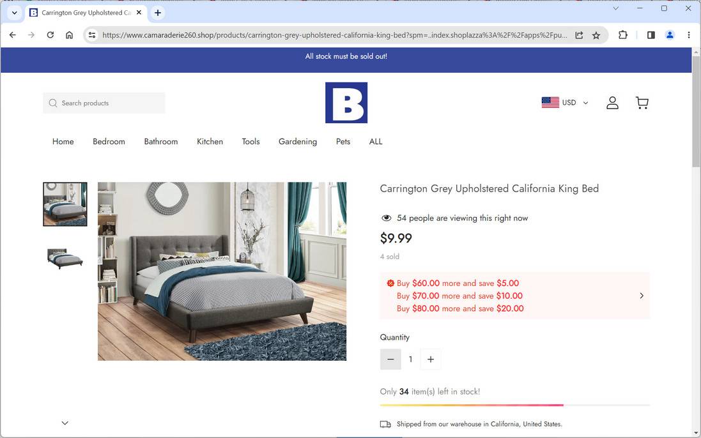This screenshot has height=438, width=701.
Task: Open the tab search dropdown arrow
Action: click(14, 13)
